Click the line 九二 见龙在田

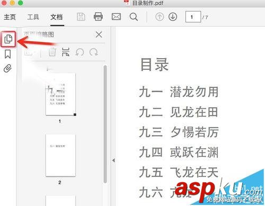179,112
